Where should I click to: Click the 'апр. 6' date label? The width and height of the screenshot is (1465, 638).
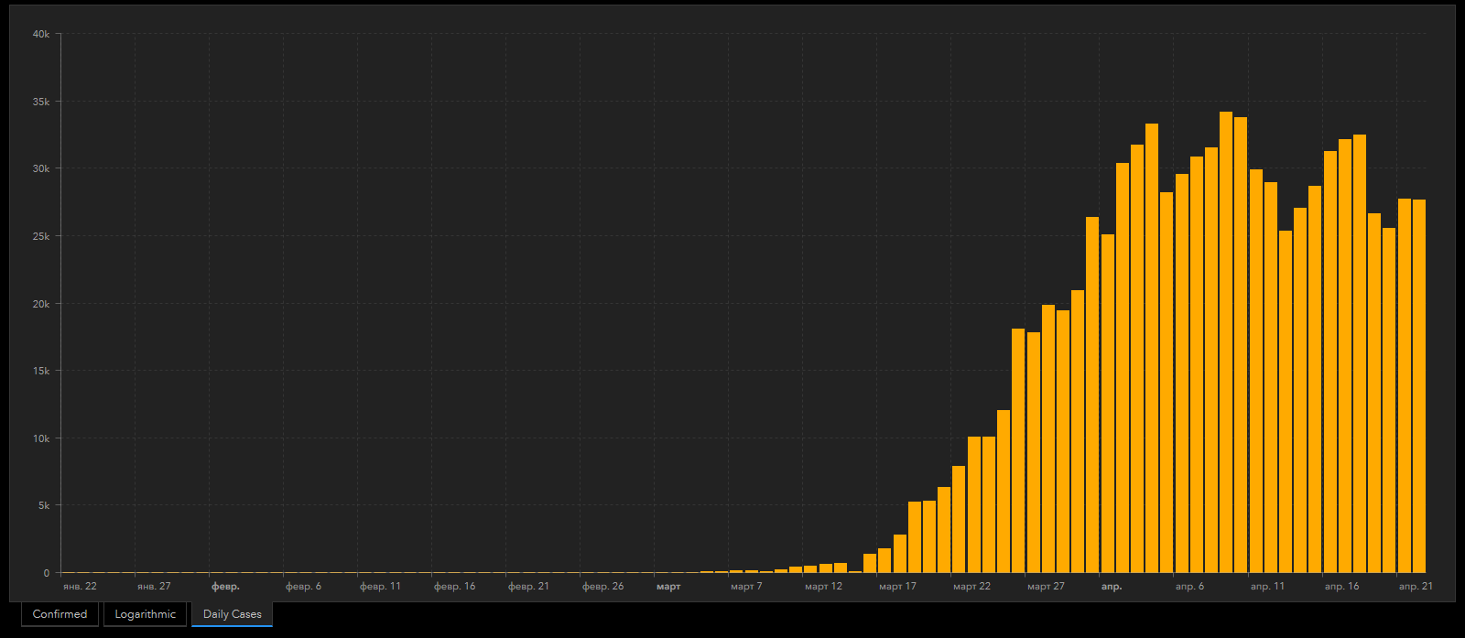pos(1190,586)
